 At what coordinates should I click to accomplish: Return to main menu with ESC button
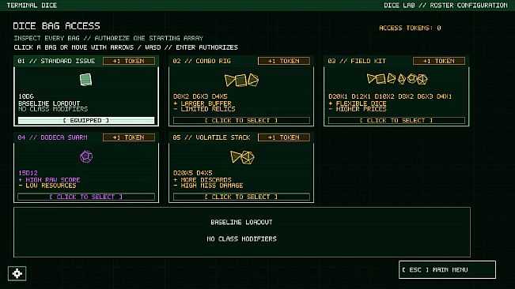[447, 270]
